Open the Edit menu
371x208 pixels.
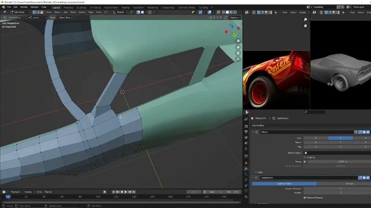pyautogui.click(x=16, y=7)
